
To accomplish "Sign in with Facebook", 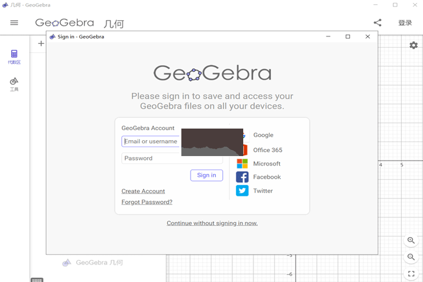I will coord(259,177).
